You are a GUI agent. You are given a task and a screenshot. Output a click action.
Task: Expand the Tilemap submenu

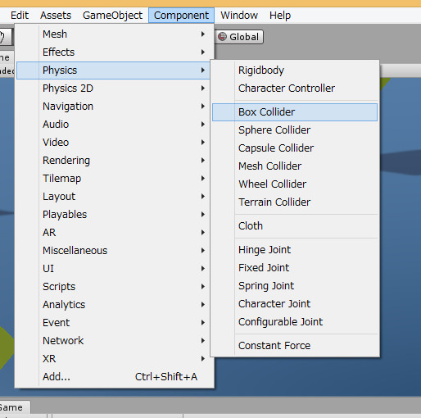tap(113, 179)
